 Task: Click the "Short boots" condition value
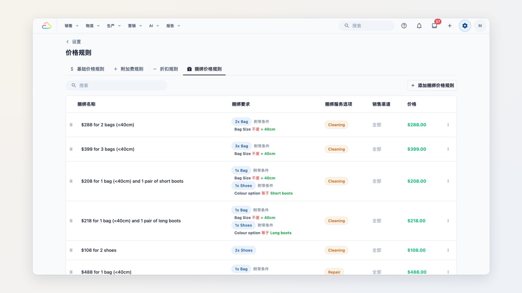[281, 193]
